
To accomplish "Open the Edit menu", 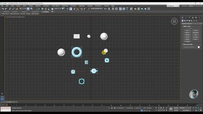I will [7, 6].
